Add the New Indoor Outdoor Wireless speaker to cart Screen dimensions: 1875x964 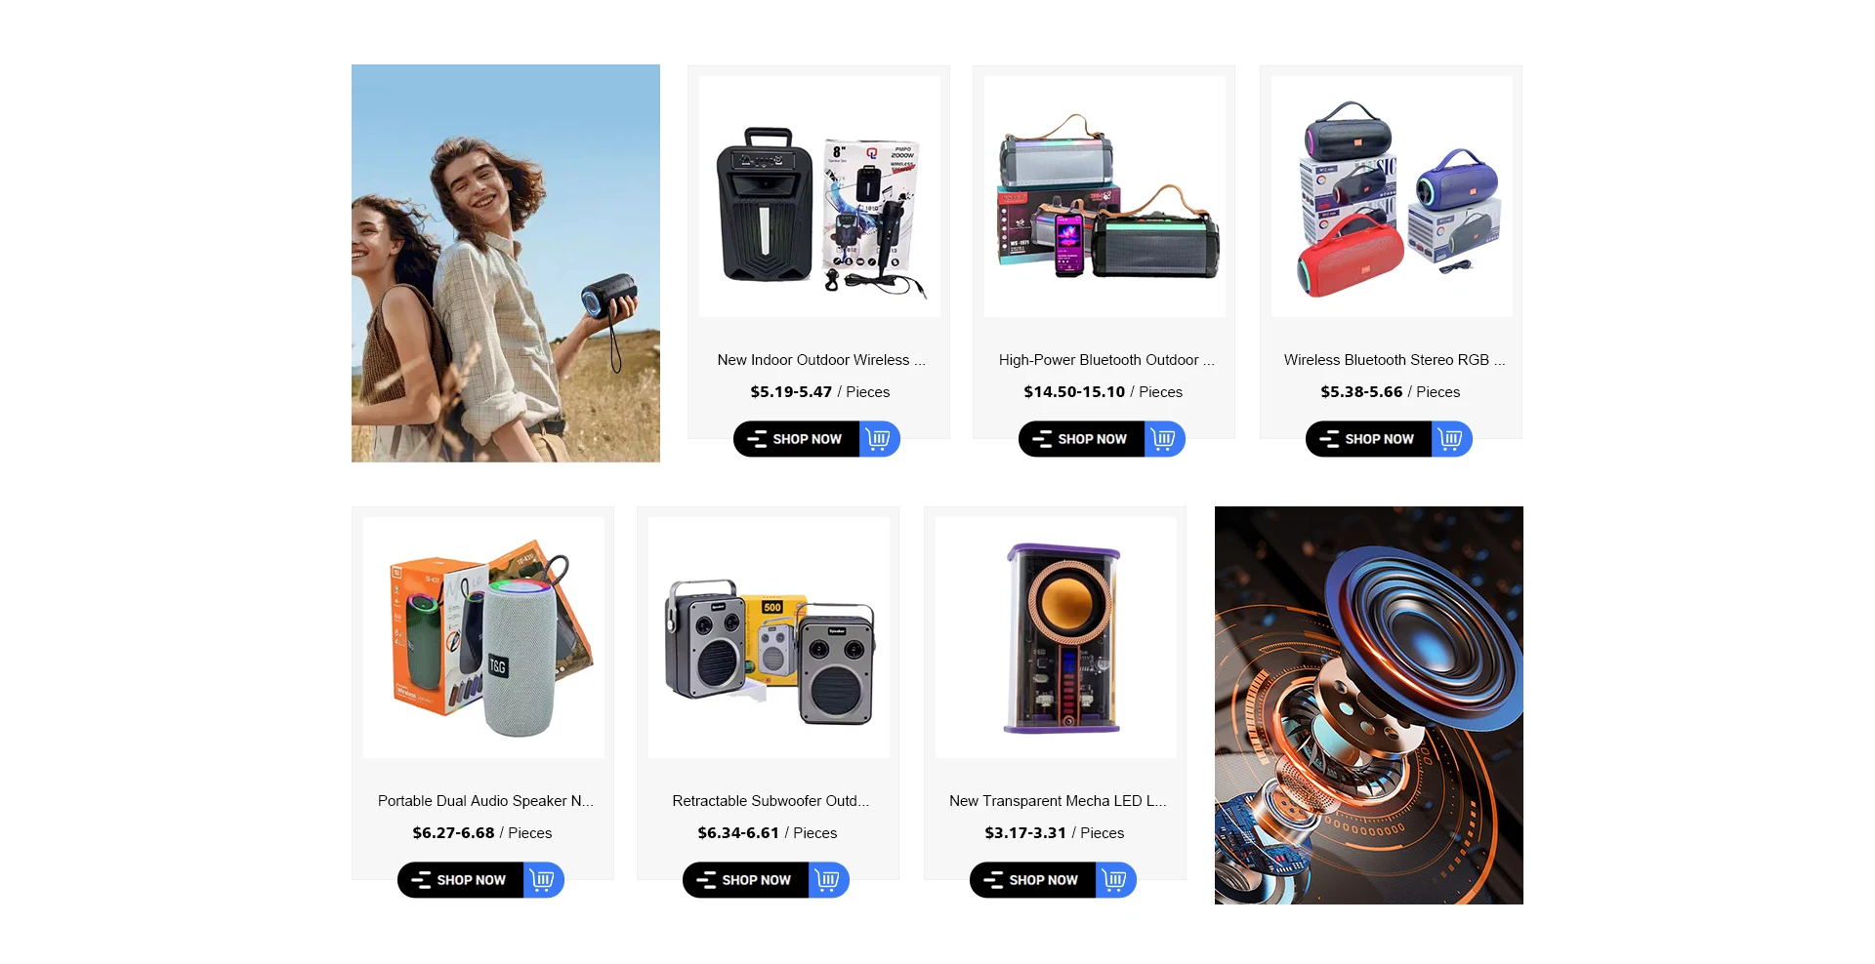880,439
